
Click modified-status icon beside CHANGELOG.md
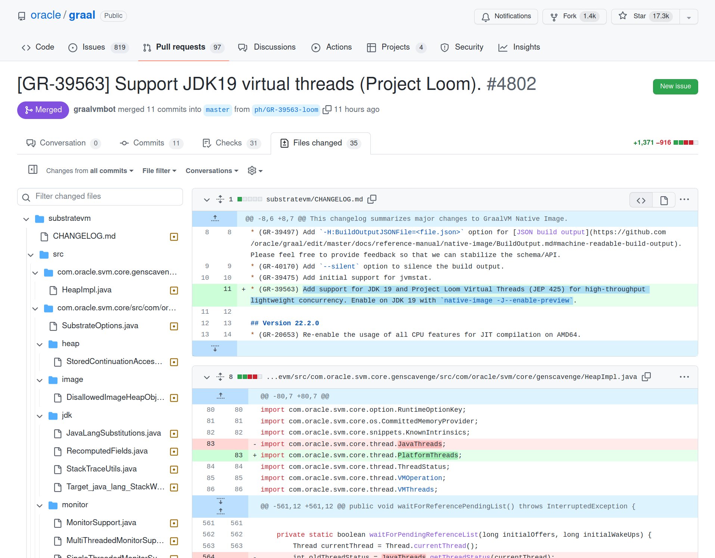coord(174,237)
